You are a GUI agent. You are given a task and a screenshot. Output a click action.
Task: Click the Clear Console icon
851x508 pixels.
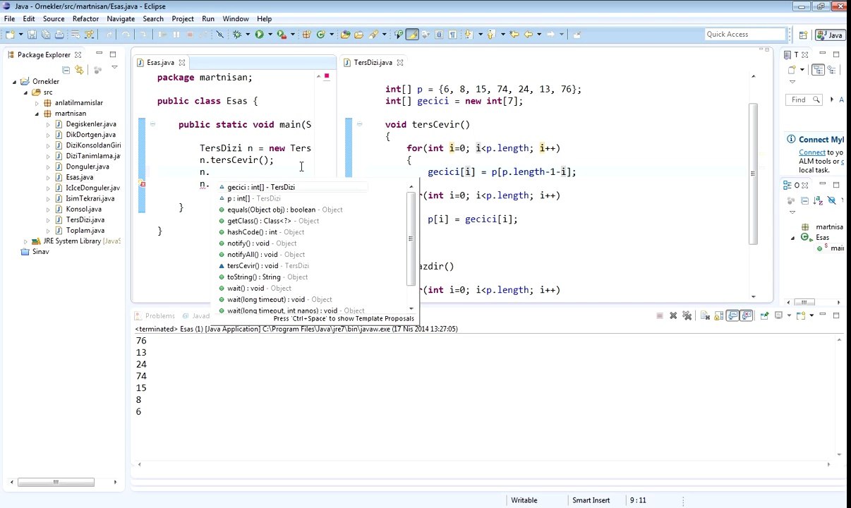point(704,315)
